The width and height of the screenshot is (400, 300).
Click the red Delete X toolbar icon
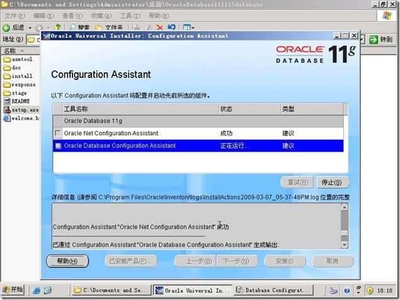(x=160, y=27)
